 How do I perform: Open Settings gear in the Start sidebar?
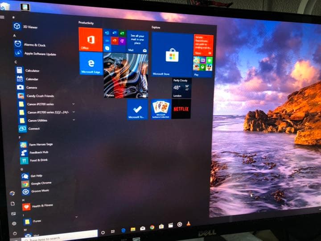(14, 223)
